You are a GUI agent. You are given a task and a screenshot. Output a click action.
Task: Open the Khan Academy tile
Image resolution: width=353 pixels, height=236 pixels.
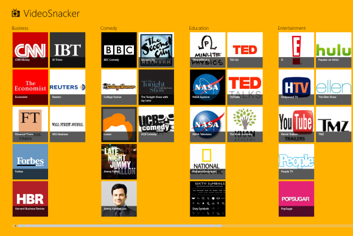coord(245,125)
